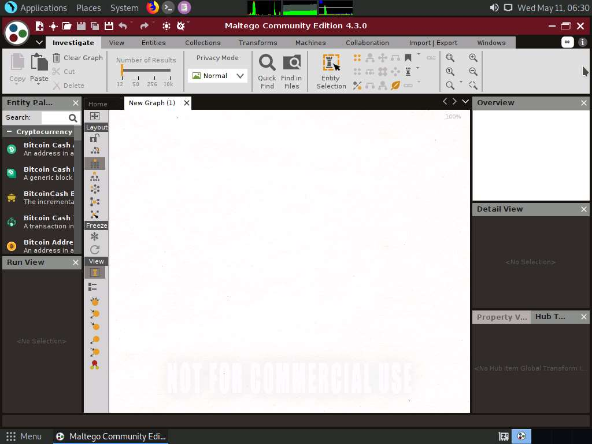Switch to List view icon

click(x=92, y=287)
